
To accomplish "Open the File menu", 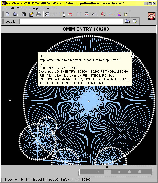I will pos(5,8).
